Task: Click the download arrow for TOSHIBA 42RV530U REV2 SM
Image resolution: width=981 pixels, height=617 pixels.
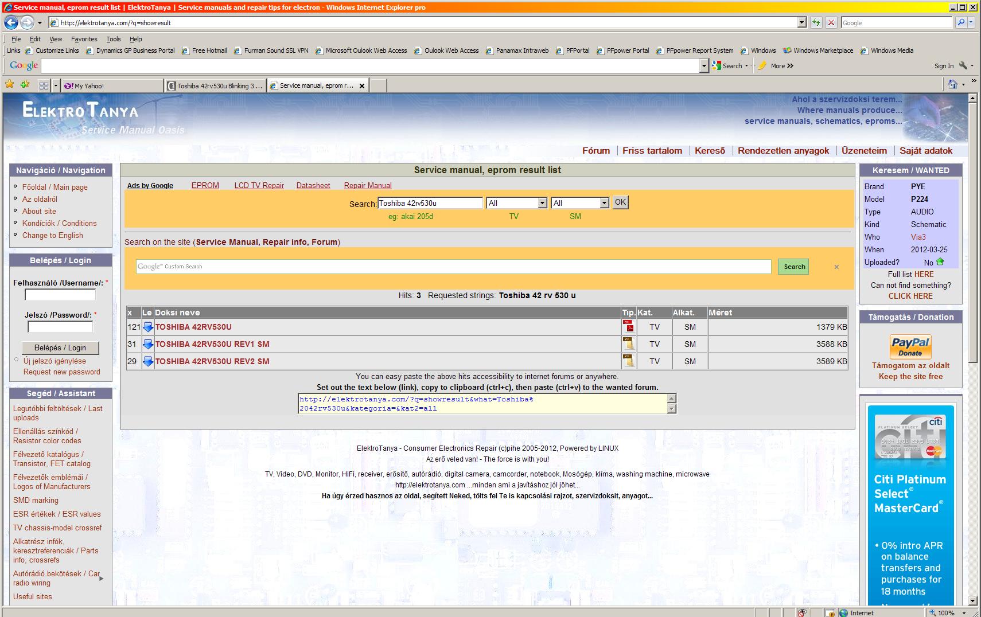Action: [x=148, y=361]
